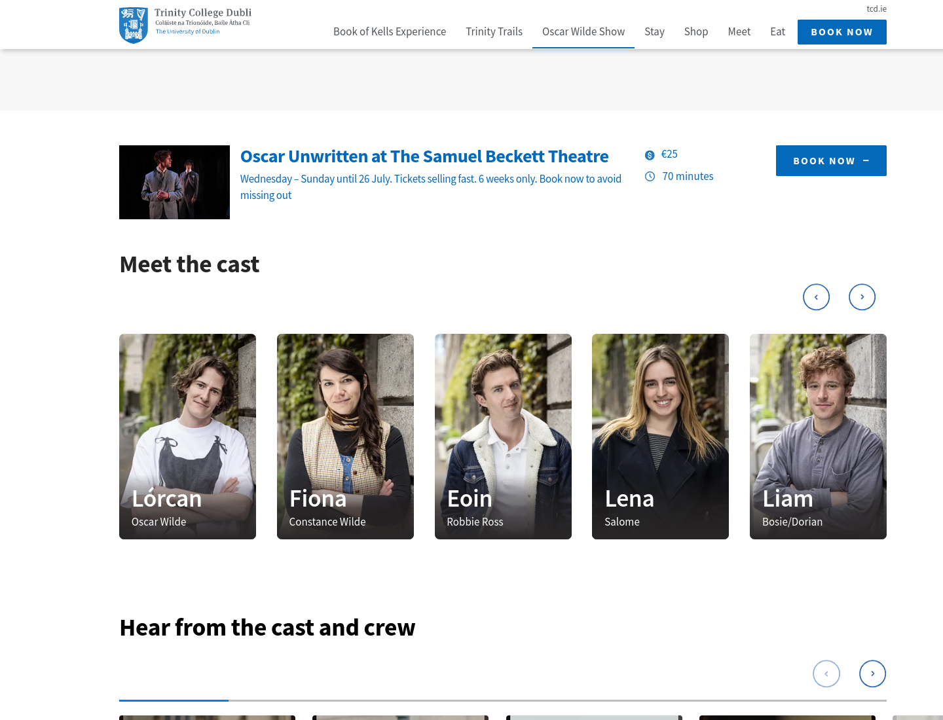Screen dimensions: 943x720
Task: Click the Oscar Unwritten stage photo thumbnail
Action: coord(174,182)
